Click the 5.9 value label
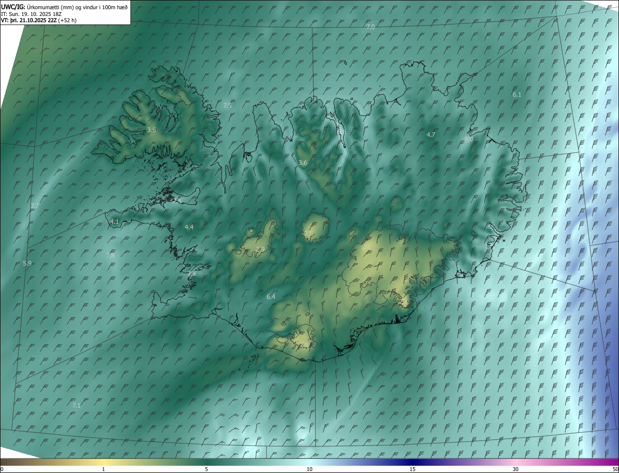 click(x=27, y=264)
